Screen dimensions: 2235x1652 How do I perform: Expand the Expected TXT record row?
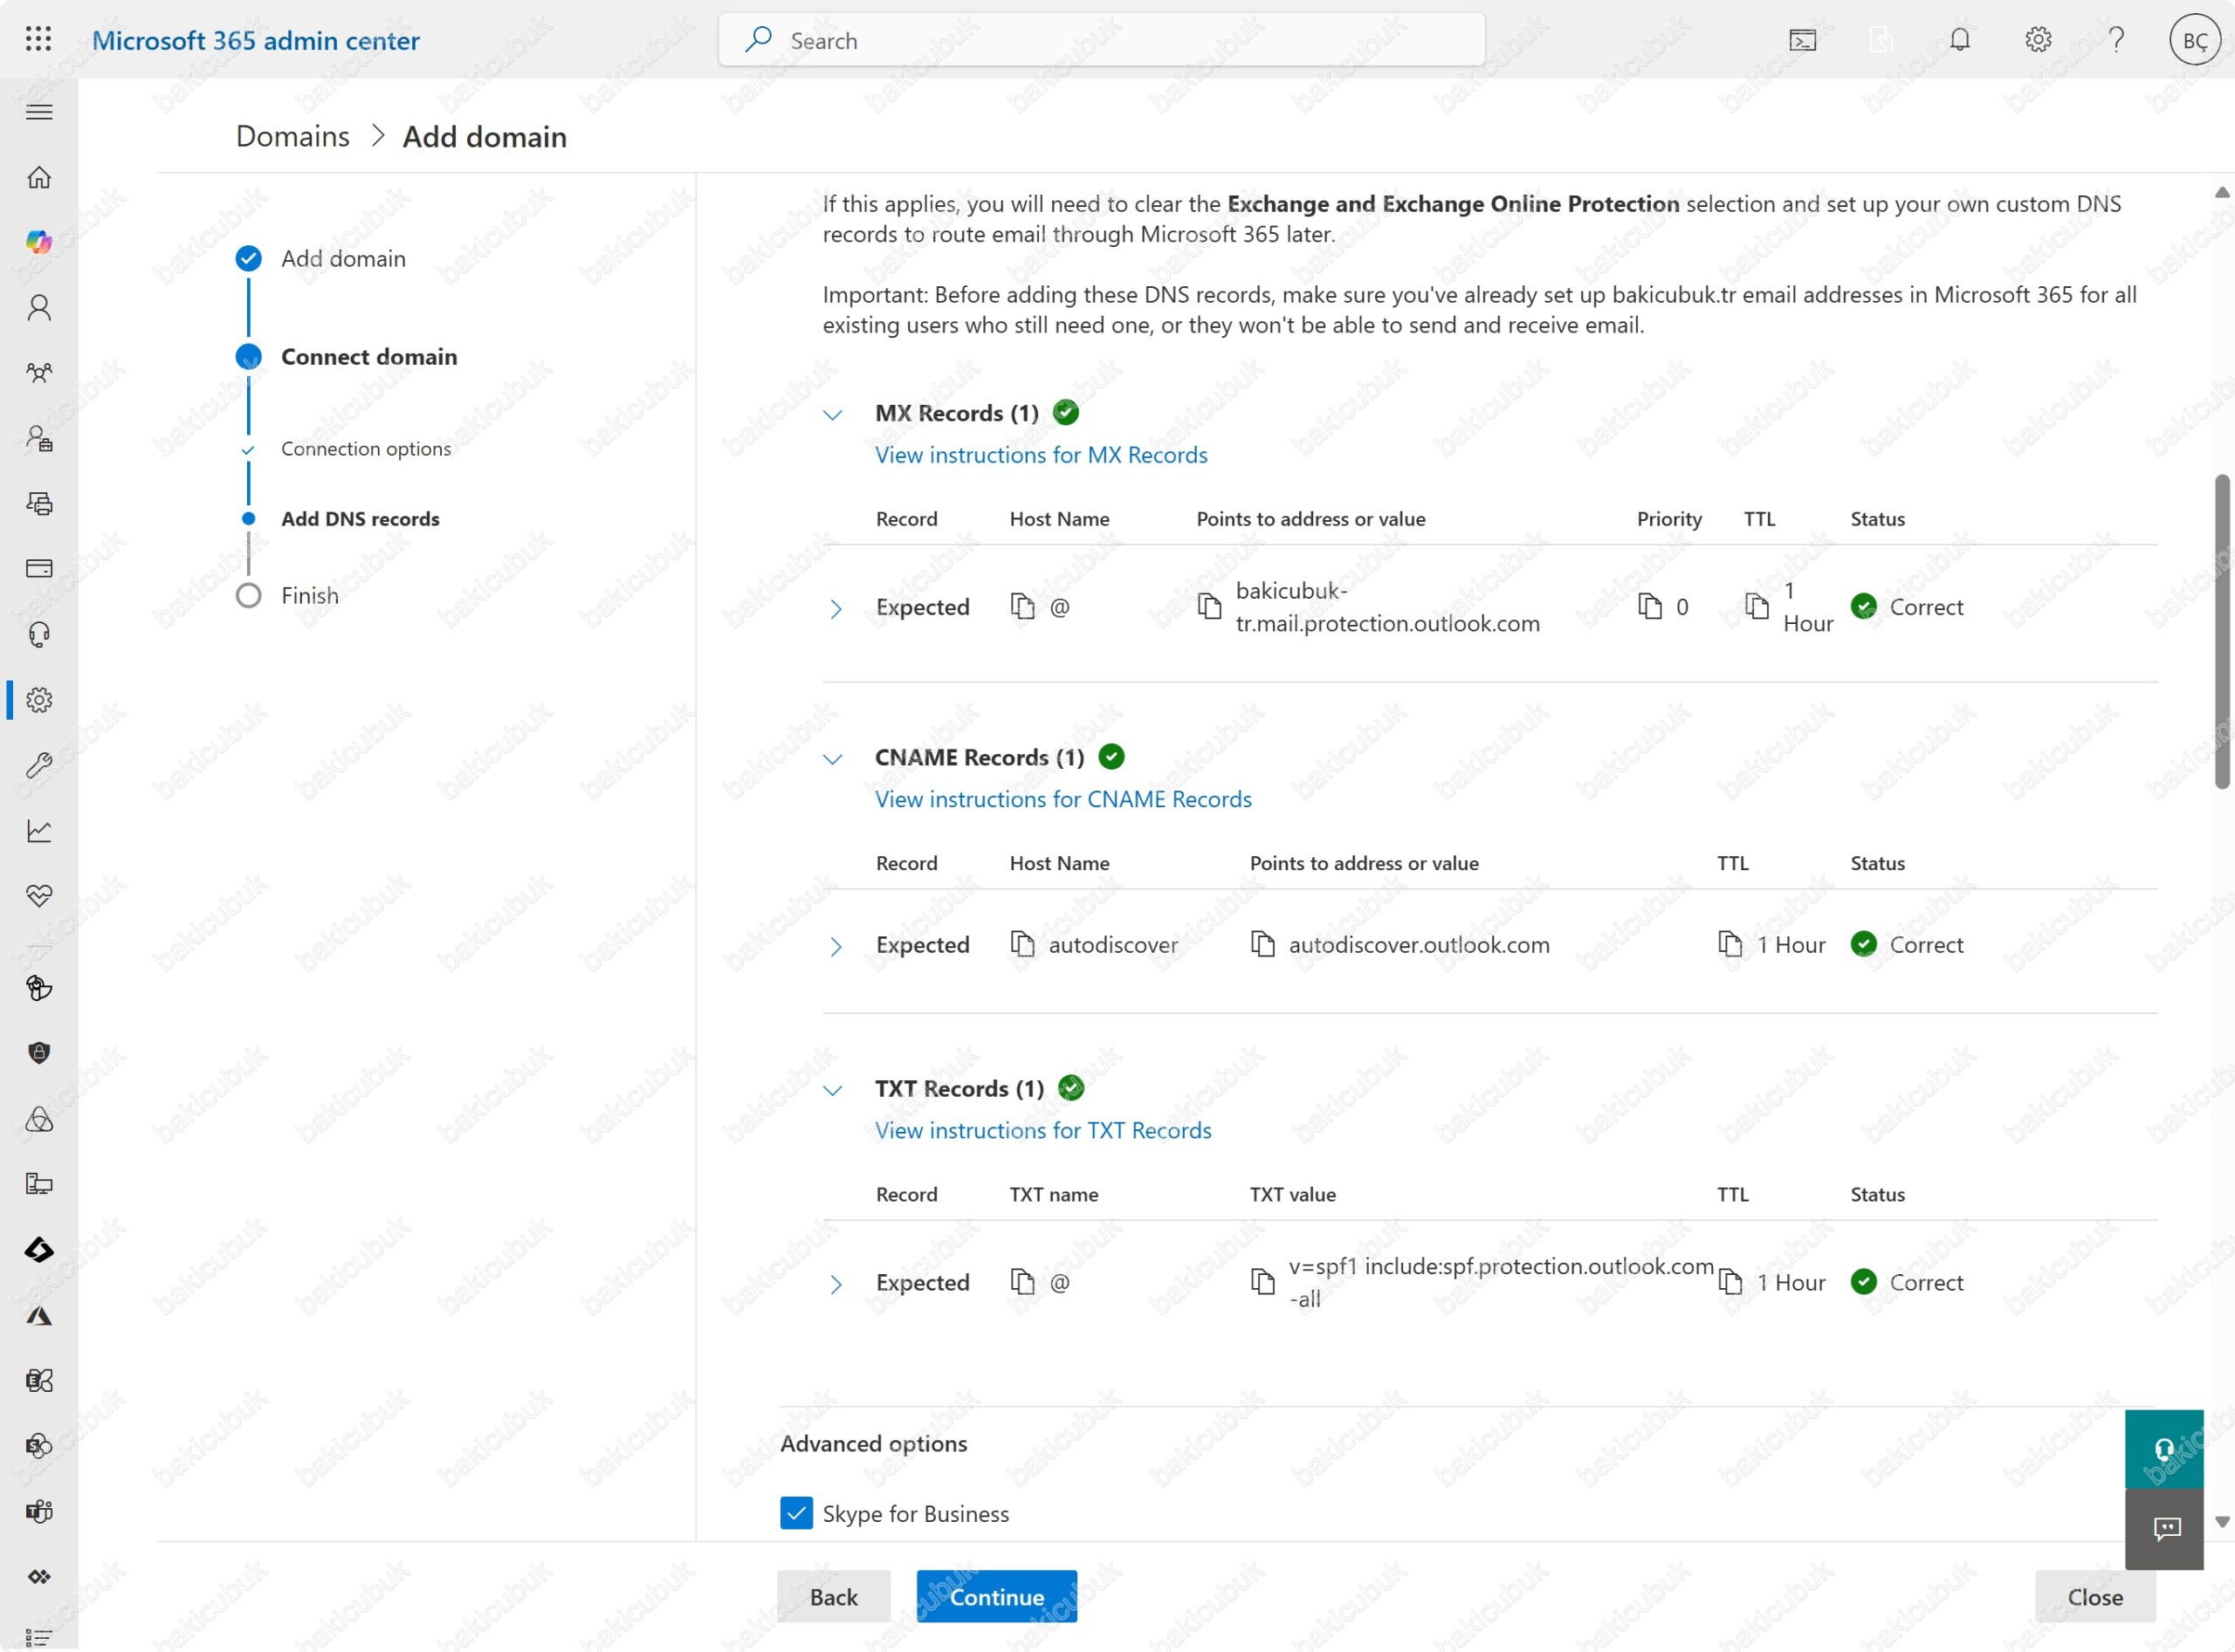pos(836,1283)
